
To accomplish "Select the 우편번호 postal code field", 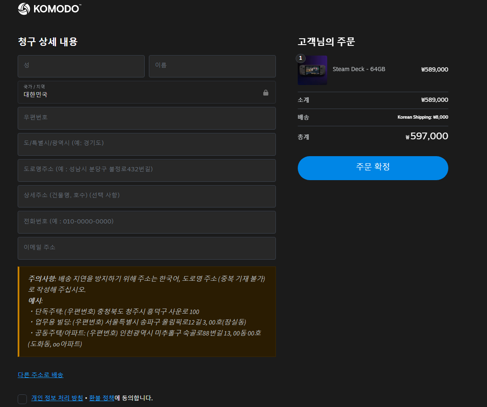I will (146, 118).
